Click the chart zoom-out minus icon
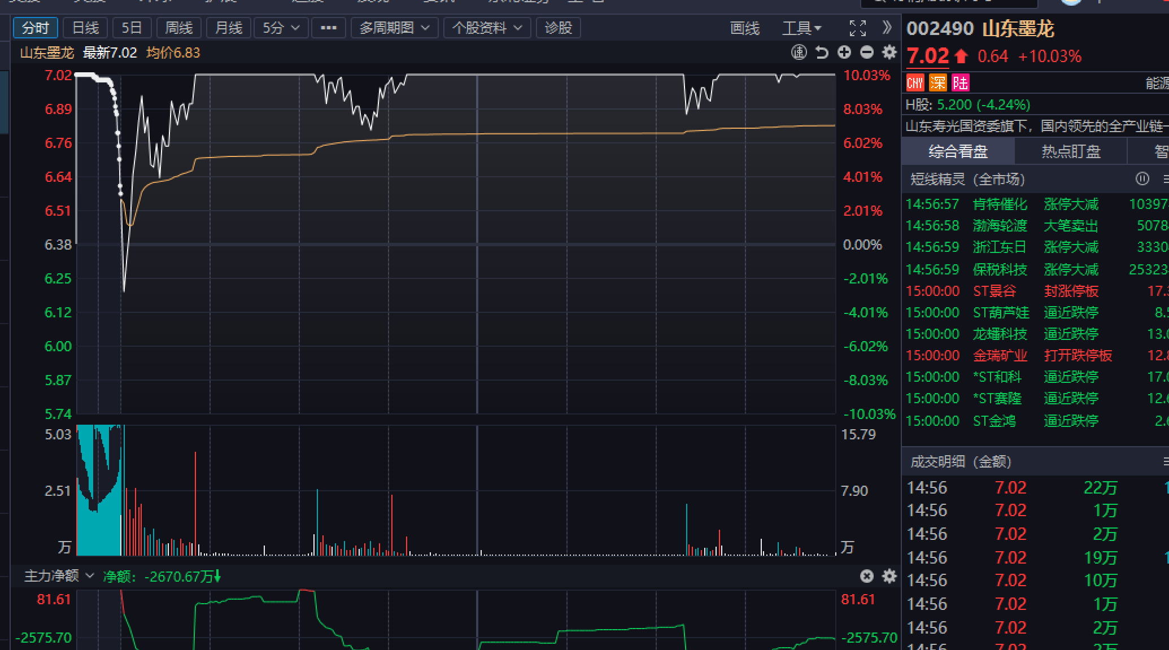The width and height of the screenshot is (1169, 650). coord(867,53)
